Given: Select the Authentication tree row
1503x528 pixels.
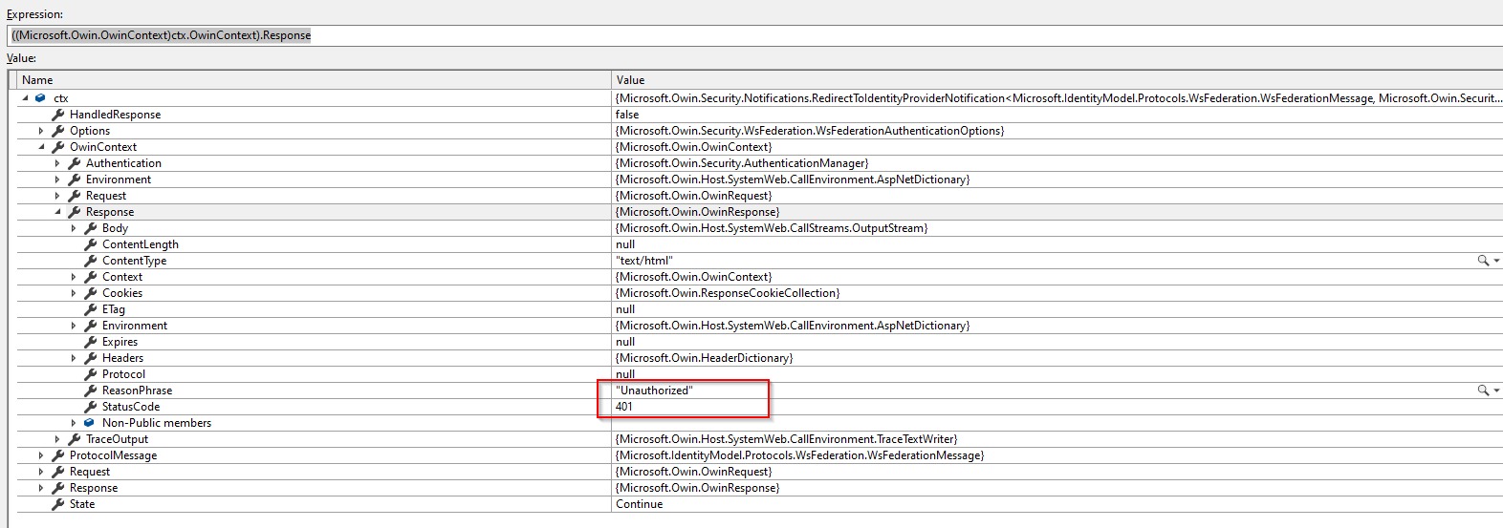Looking at the screenshot, I should tap(123, 163).
